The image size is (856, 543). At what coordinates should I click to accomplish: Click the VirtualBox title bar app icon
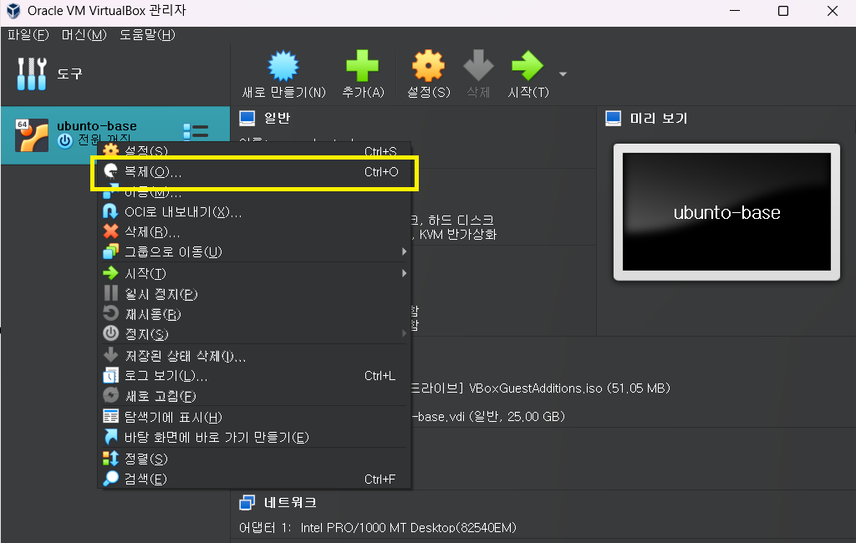pos(13,11)
